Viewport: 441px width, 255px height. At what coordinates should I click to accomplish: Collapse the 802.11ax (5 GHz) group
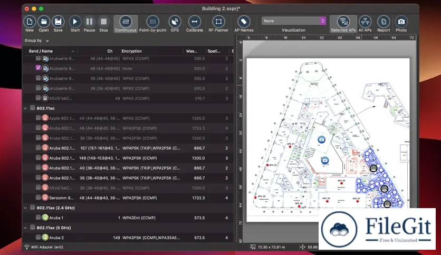pos(25,228)
